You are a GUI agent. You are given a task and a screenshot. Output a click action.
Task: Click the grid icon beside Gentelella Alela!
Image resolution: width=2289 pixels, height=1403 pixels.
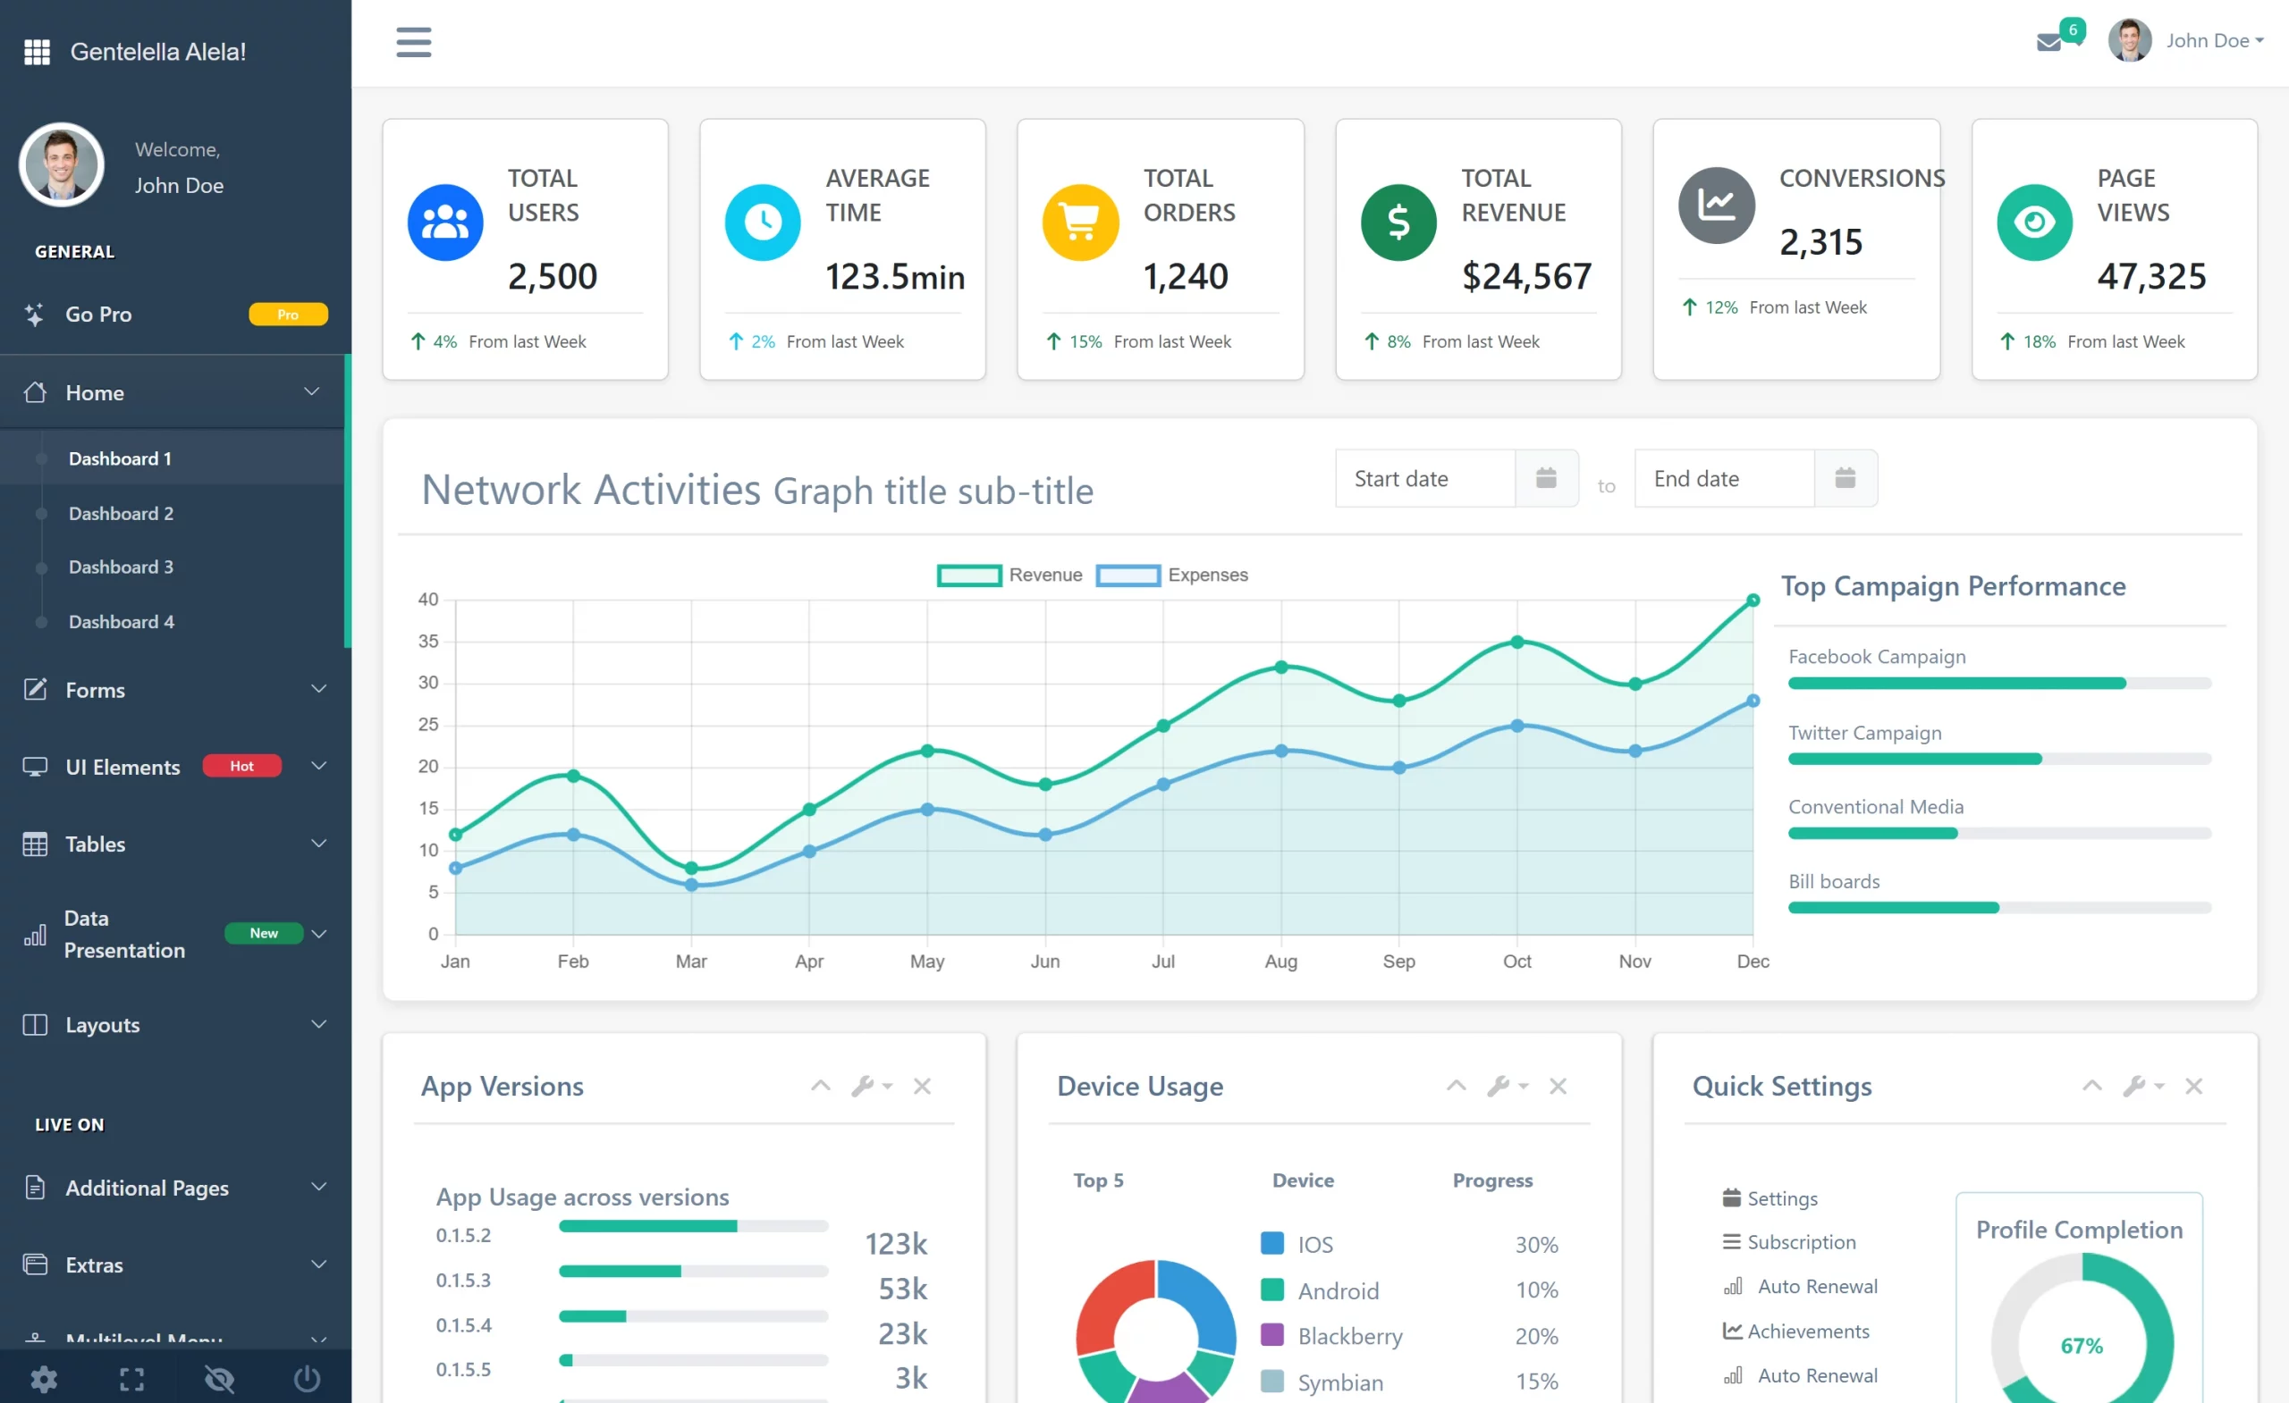click(38, 51)
